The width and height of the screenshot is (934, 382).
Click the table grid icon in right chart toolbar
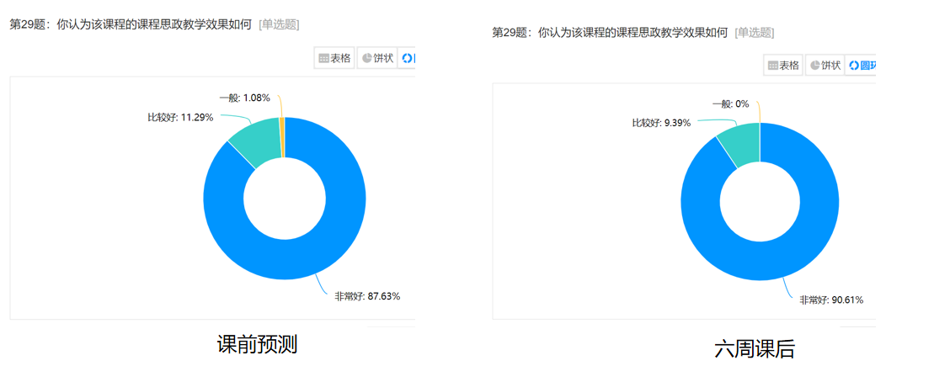(x=772, y=66)
